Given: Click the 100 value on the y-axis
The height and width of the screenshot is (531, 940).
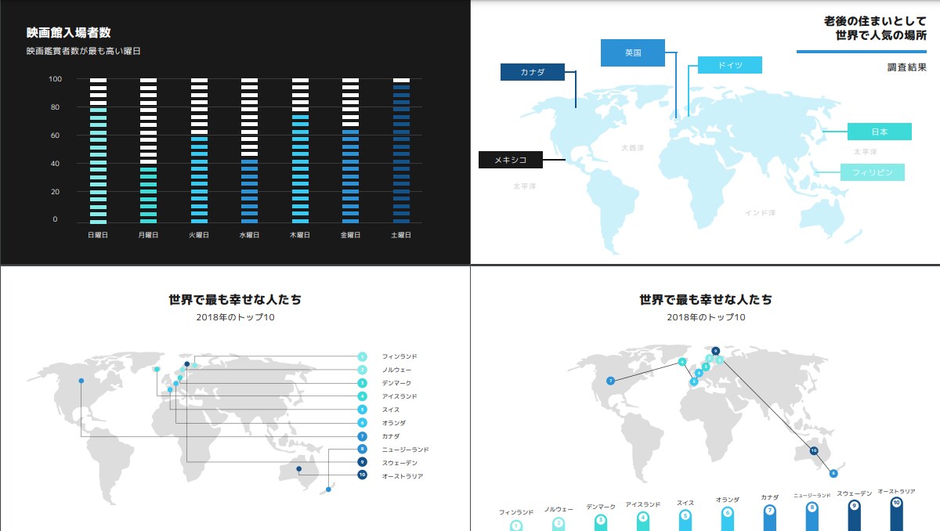Looking at the screenshot, I should [x=55, y=79].
